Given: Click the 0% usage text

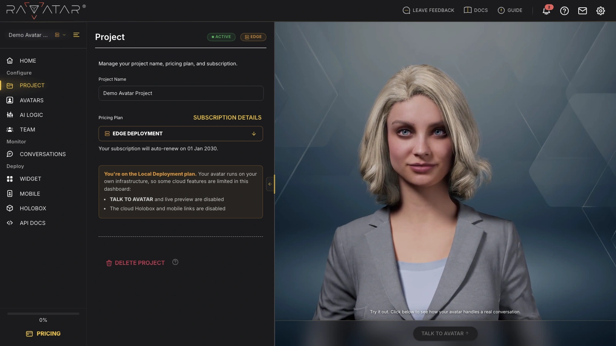Looking at the screenshot, I should click(43, 320).
